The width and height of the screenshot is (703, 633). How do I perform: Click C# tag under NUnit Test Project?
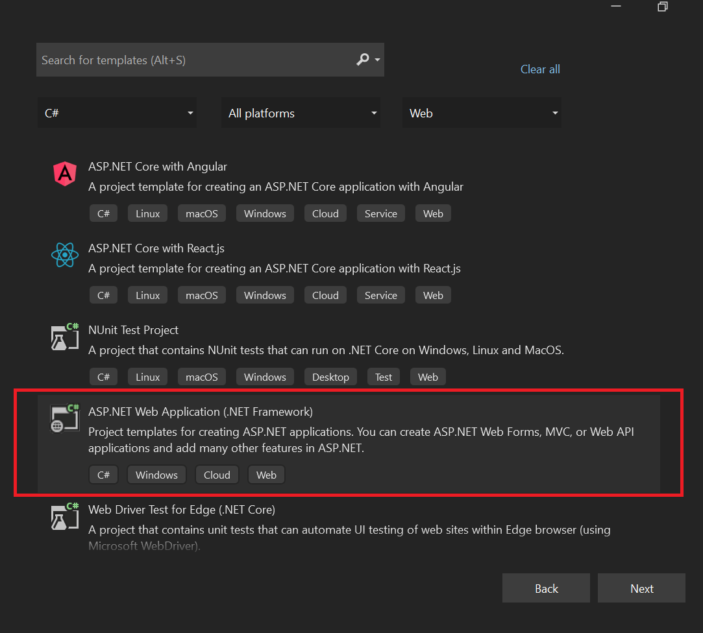(x=104, y=377)
